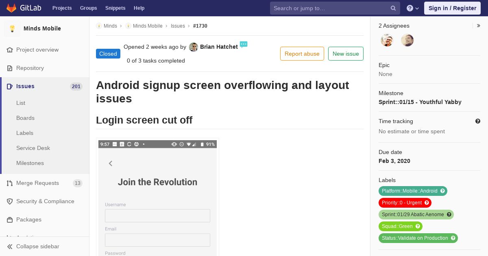Click Minds Mobile breadcrumb link
The height and width of the screenshot is (256, 488).
point(148,26)
